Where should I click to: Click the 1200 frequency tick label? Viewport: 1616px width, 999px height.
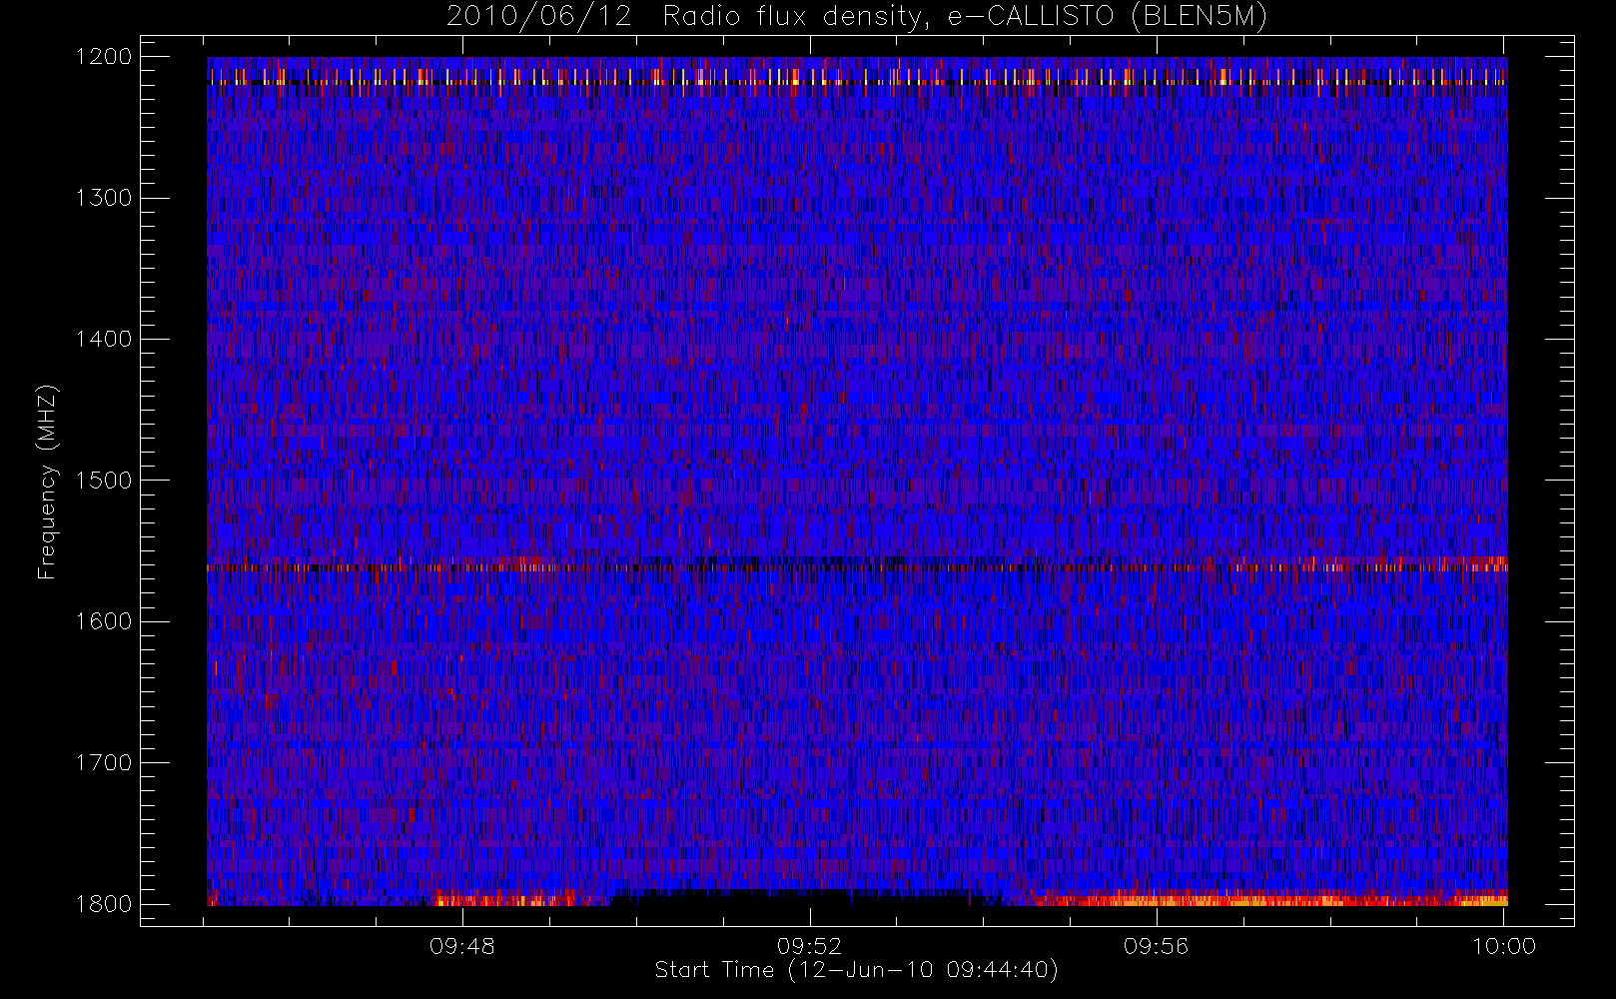pyautogui.click(x=104, y=57)
